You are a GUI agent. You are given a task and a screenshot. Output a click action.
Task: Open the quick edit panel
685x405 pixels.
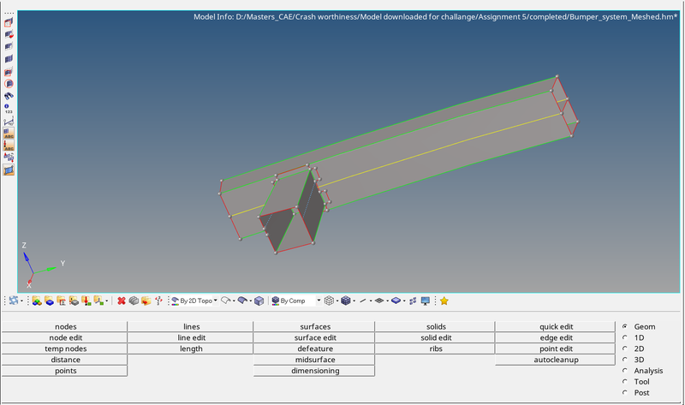click(x=556, y=326)
